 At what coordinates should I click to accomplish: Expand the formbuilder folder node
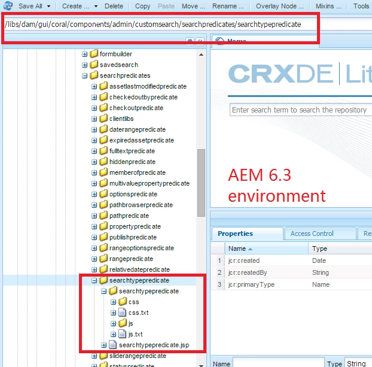[84, 54]
